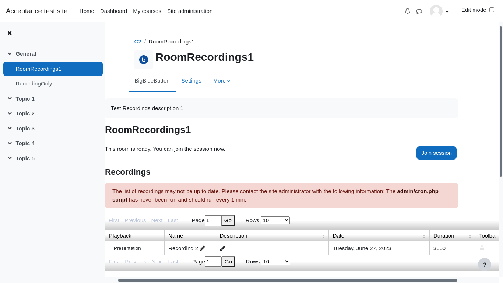Click Test Recordings description 1 text
503x283 pixels.
[147, 108]
